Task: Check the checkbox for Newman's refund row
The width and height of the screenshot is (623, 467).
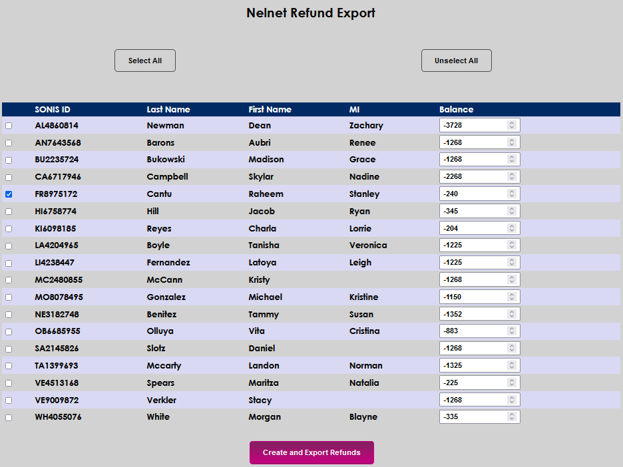Action: pyautogui.click(x=9, y=125)
